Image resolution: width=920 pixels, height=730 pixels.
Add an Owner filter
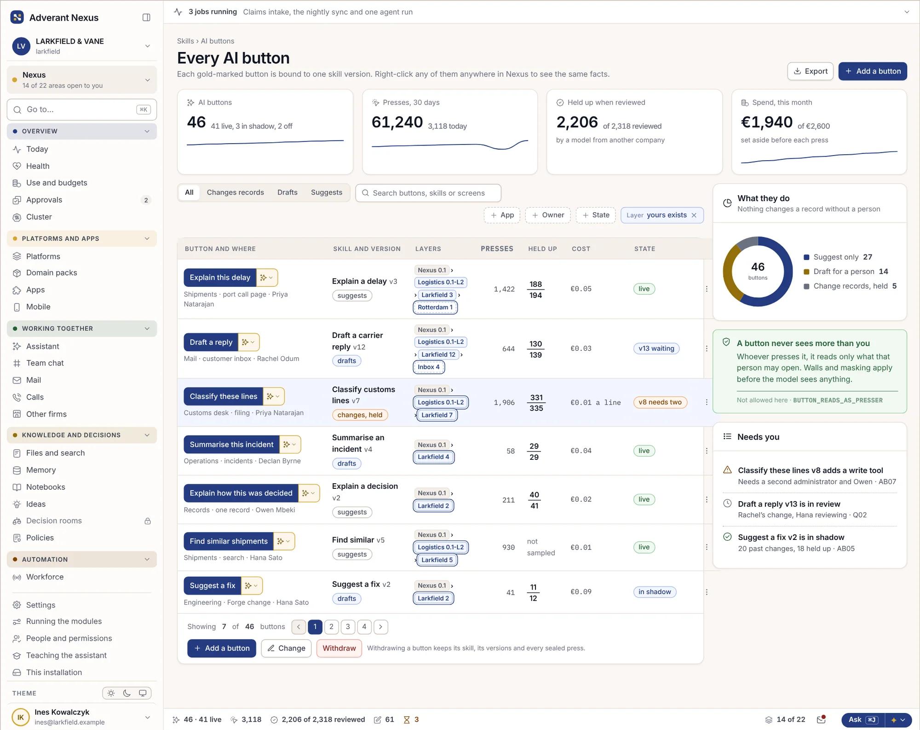click(x=548, y=215)
